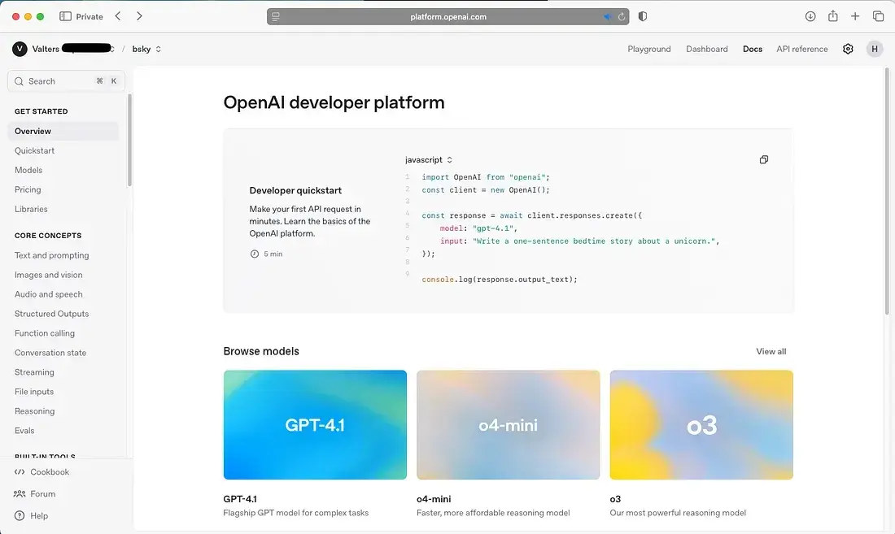Click the View all models link
Screen dimensions: 895x534
(771, 352)
